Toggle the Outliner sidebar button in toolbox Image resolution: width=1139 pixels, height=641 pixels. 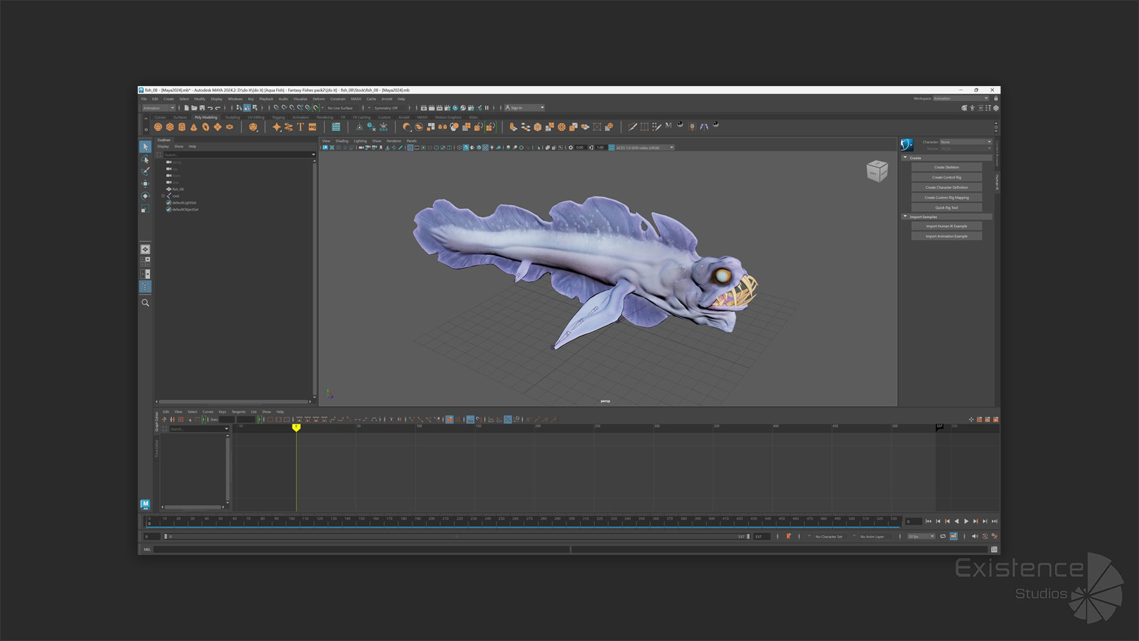point(145,287)
